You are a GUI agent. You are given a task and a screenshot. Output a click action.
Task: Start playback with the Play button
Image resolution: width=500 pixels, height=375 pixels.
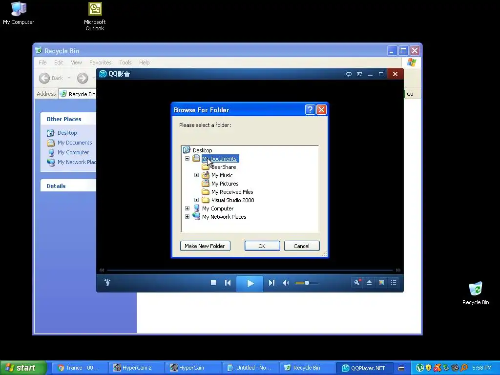click(x=250, y=283)
